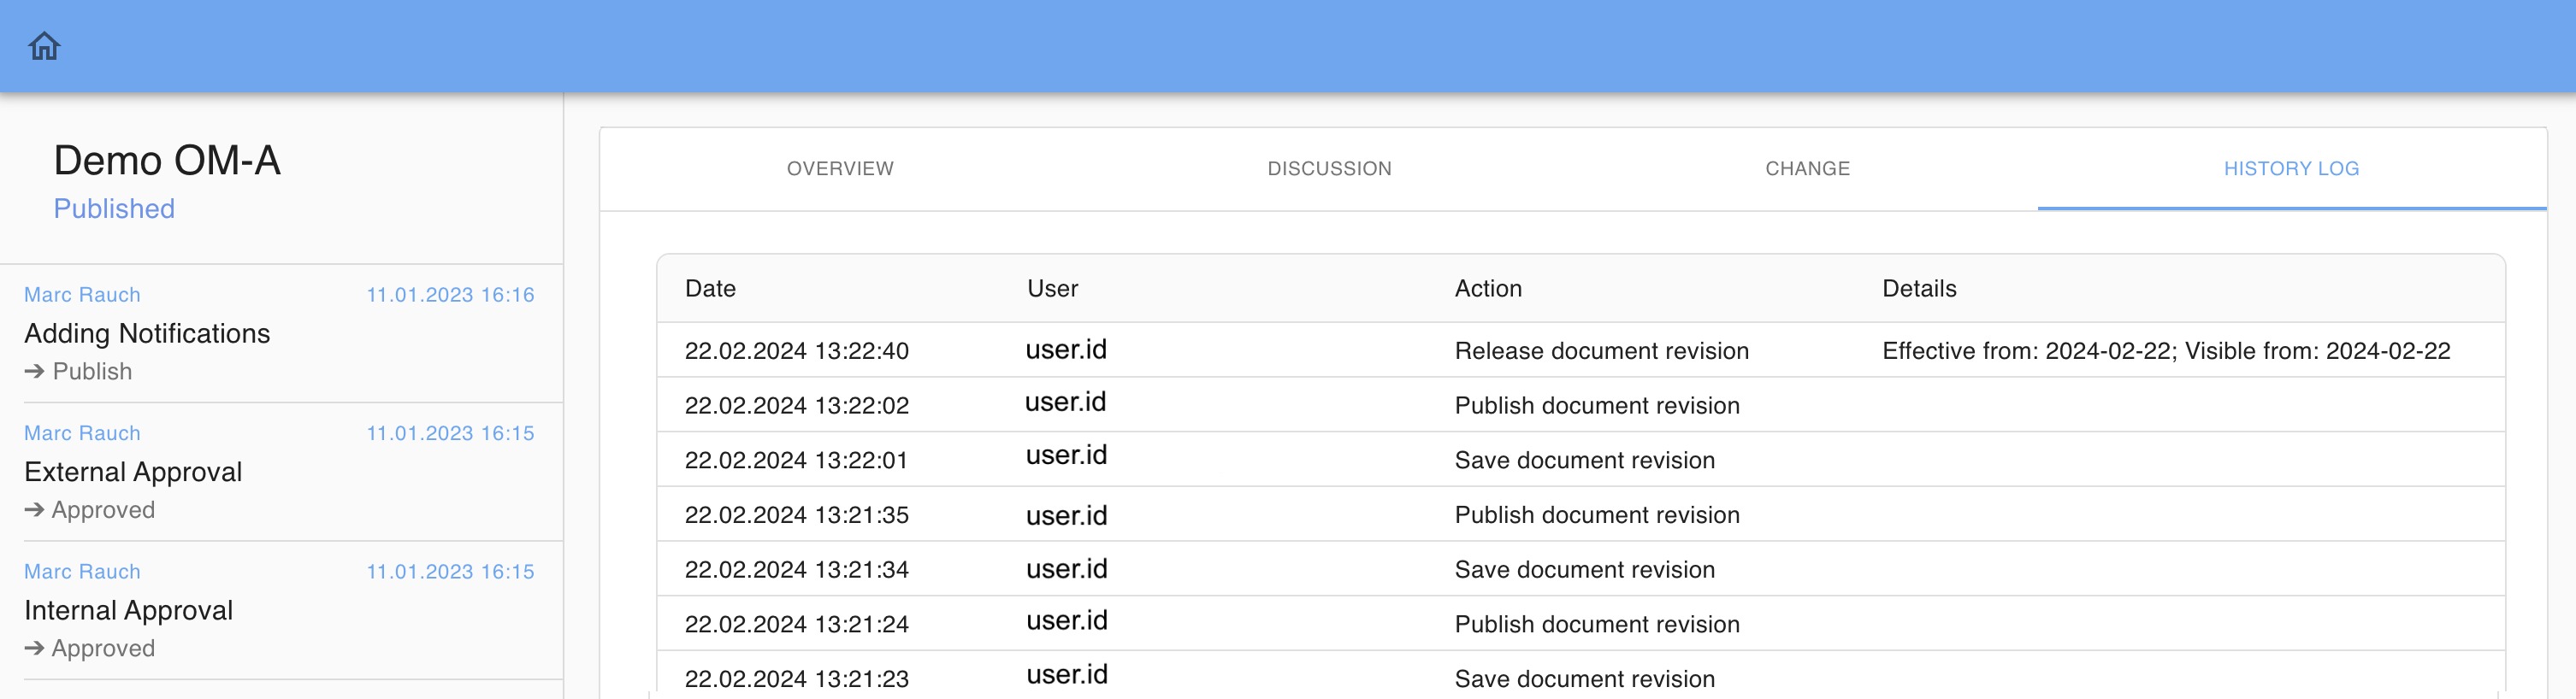Click the Demo OM-A document title
Image resolution: width=2576 pixels, height=699 pixels.
[x=167, y=161]
